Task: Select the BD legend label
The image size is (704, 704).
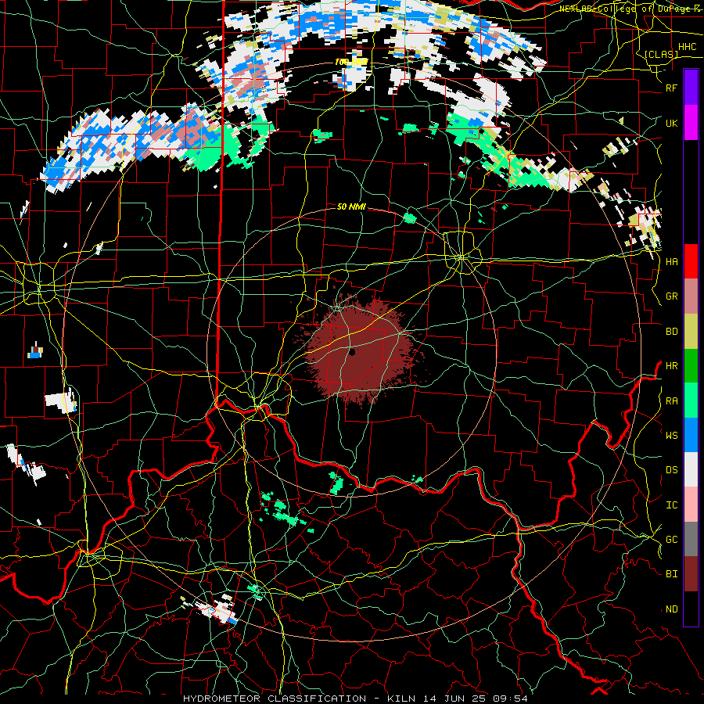Action: pos(672,332)
